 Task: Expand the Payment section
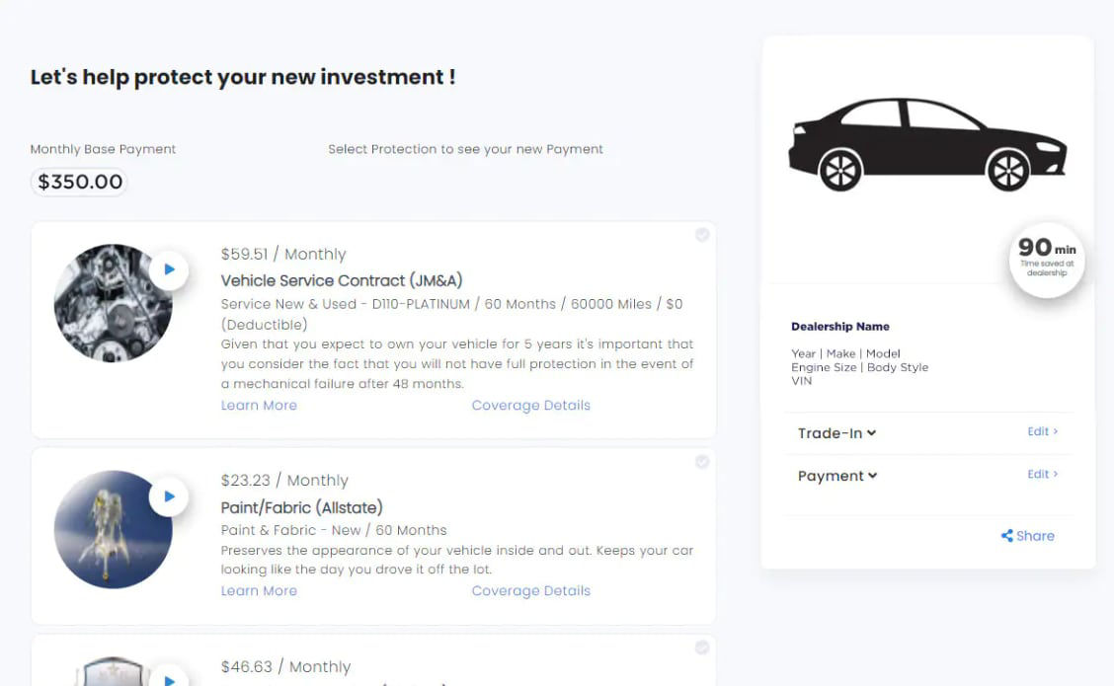[x=837, y=476]
